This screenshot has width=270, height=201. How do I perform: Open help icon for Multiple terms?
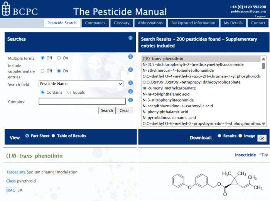pyautogui.click(x=130, y=56)
